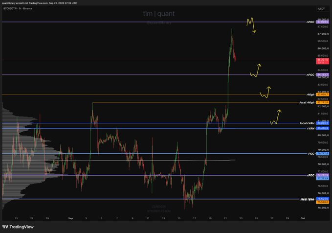Click the '21' date on the time axis
The width and height of the screenshot is (332, 233).
(x=225, y=218)
